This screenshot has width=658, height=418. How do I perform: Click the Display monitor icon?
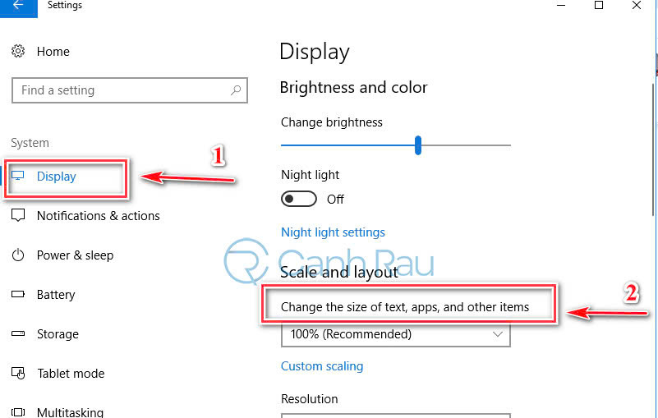(x=19, y=177)
